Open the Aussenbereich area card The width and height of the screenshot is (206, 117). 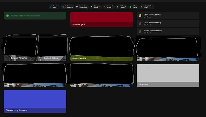(102, 49)
